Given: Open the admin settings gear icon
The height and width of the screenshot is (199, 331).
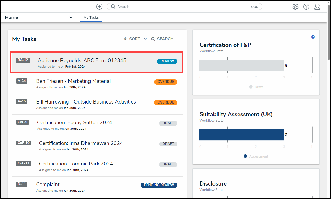Looking at the screenshot, I should (x=295, y=7).
